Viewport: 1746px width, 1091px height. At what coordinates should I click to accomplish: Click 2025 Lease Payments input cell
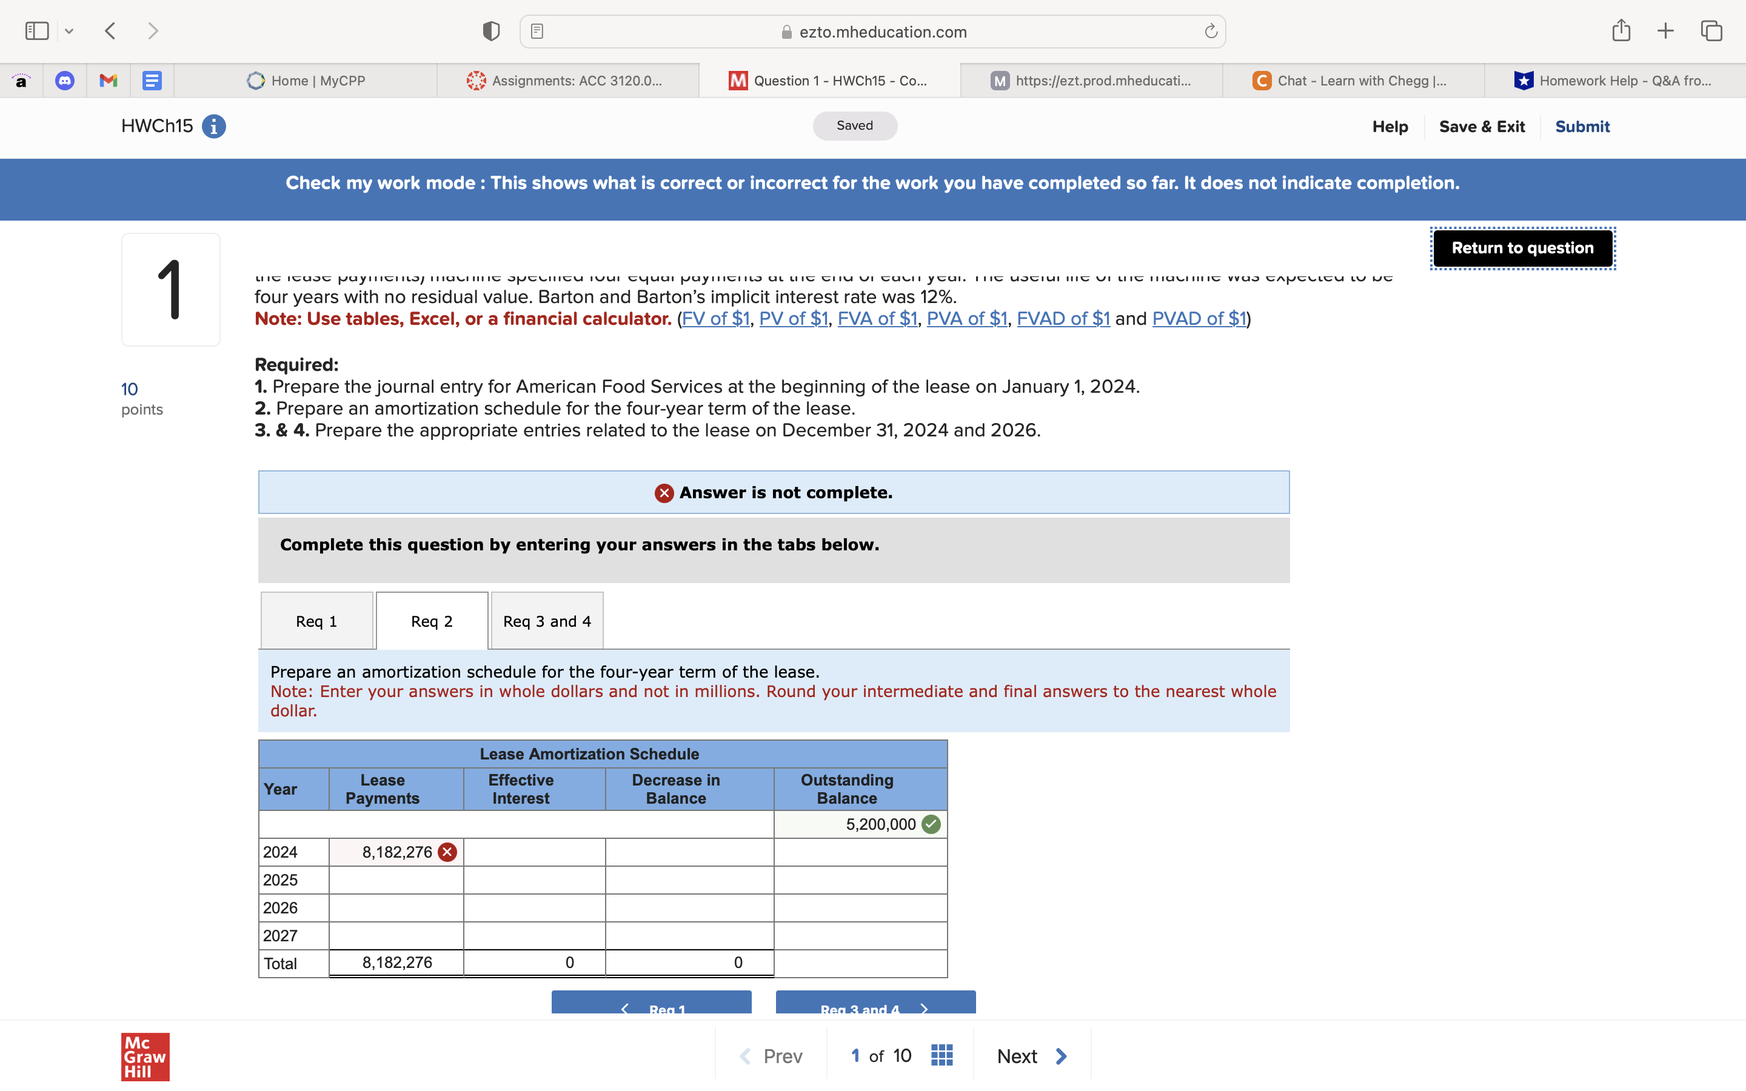tap(396, 880)
